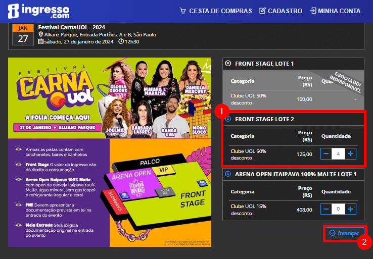Decrease Front Stage Lote 2 ticket quantity

pyautogui.click(x=326, y=154)
